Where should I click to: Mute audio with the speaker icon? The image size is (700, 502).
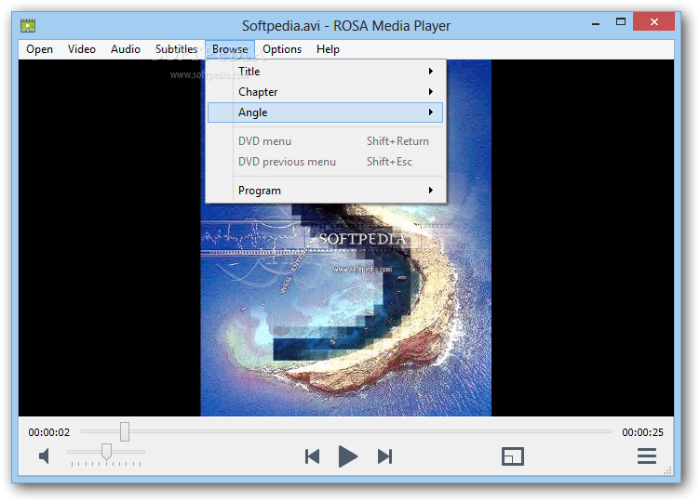pyautogui.click(x=44, y=456)
